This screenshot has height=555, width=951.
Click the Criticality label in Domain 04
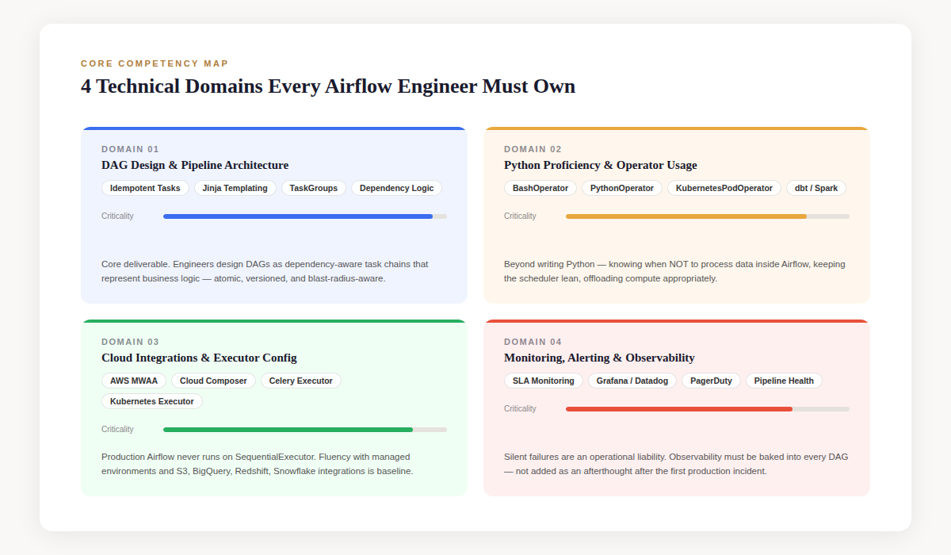(x=520, y=408)
